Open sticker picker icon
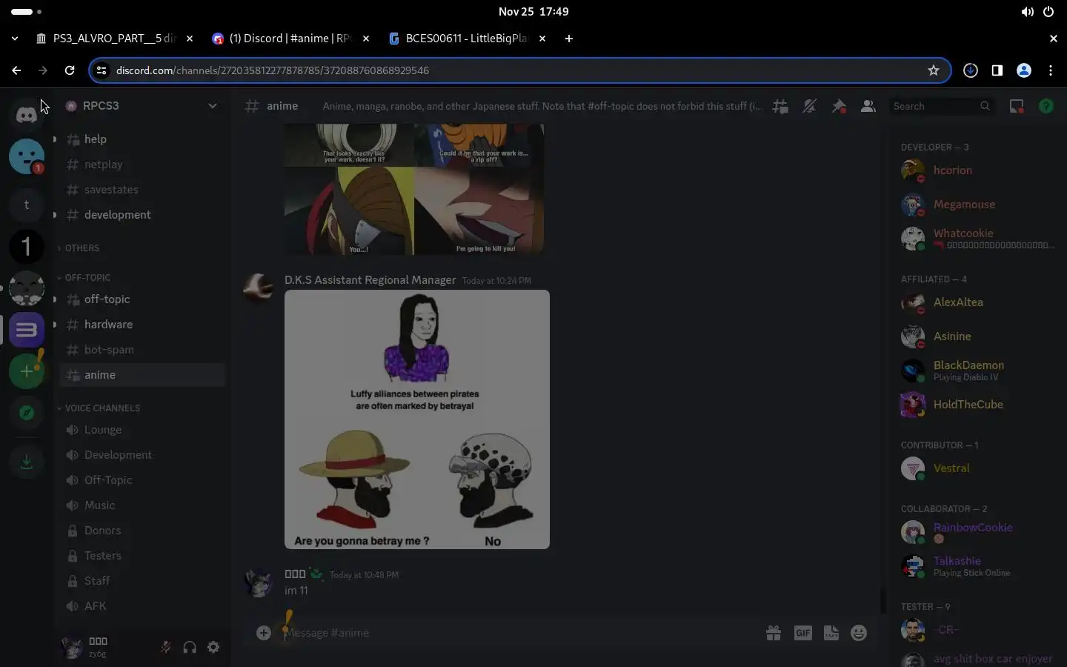Viewport: 1067px width, 667px height. [831, 633]
